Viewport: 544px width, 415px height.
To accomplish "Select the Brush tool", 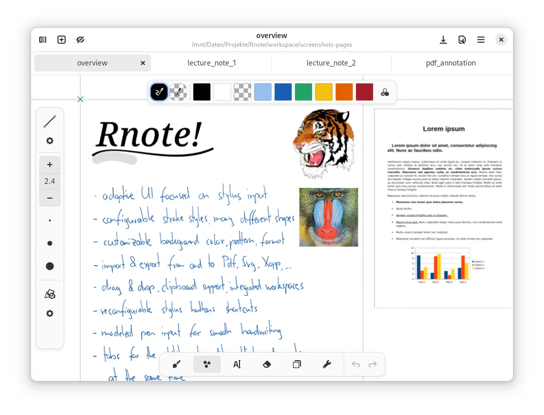I will pos(176,364).
